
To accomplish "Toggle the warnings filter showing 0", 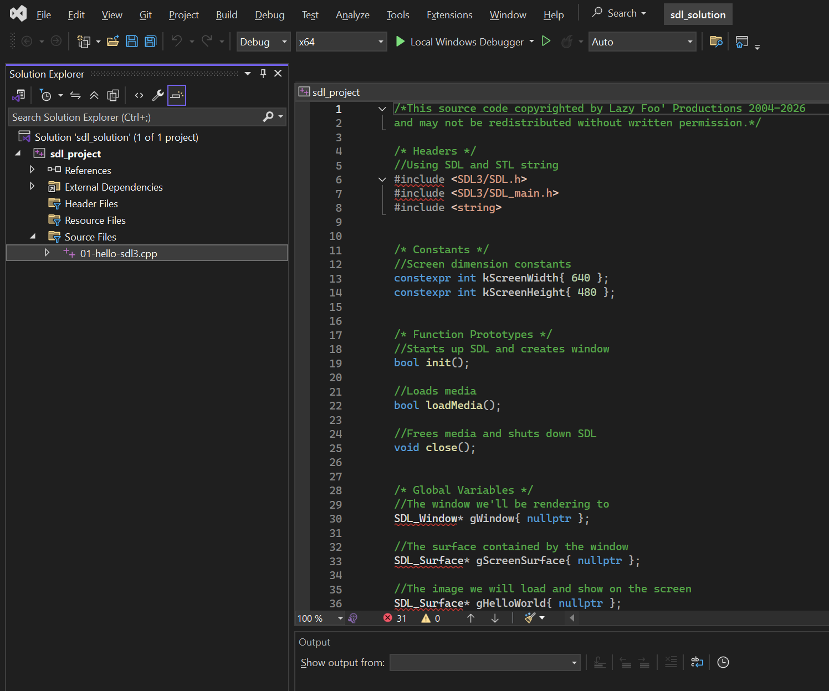I will [x=431, y=618].
